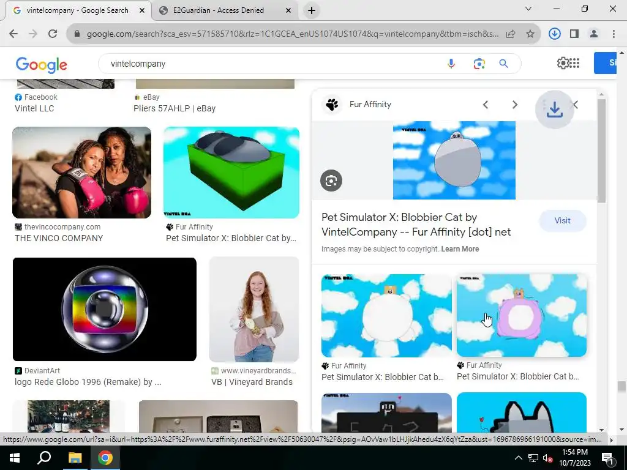Click the browser address bar URL
The width and height of the screenshot is (627, 470).
[293, 34]
